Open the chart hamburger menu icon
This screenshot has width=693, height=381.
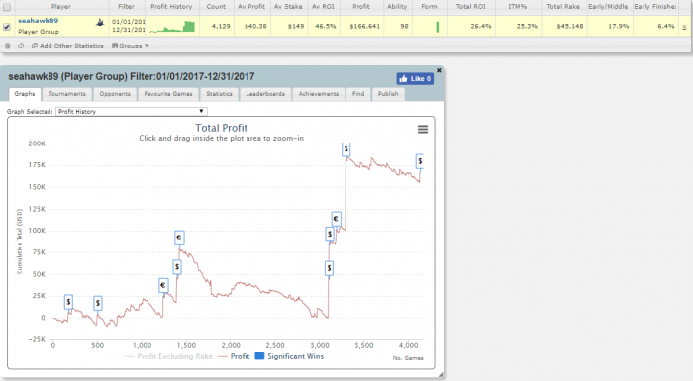(423, 129)
